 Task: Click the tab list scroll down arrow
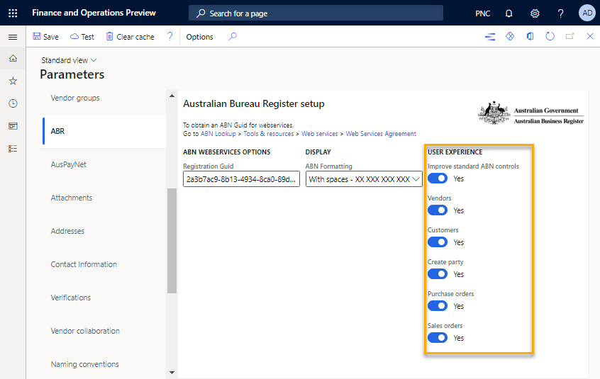(172, 373)
